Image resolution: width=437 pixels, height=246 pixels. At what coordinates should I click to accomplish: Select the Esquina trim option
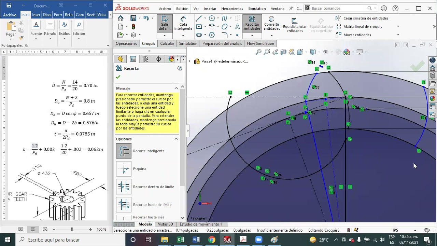click(124, 169)
